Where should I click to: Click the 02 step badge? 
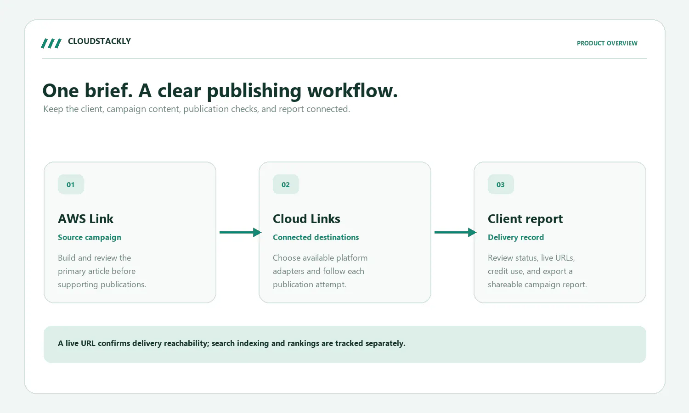coord(286,184)
